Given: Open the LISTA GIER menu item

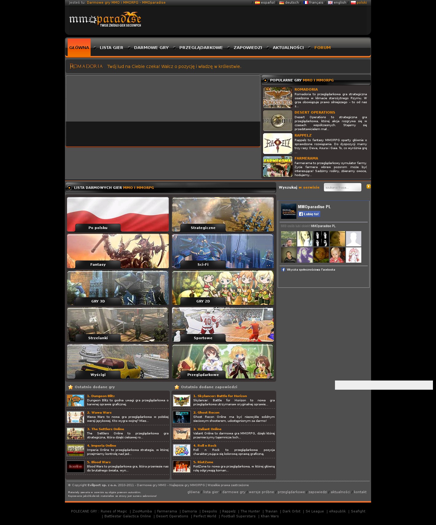Looking at the screenshot, I should [x=111, y=48].
